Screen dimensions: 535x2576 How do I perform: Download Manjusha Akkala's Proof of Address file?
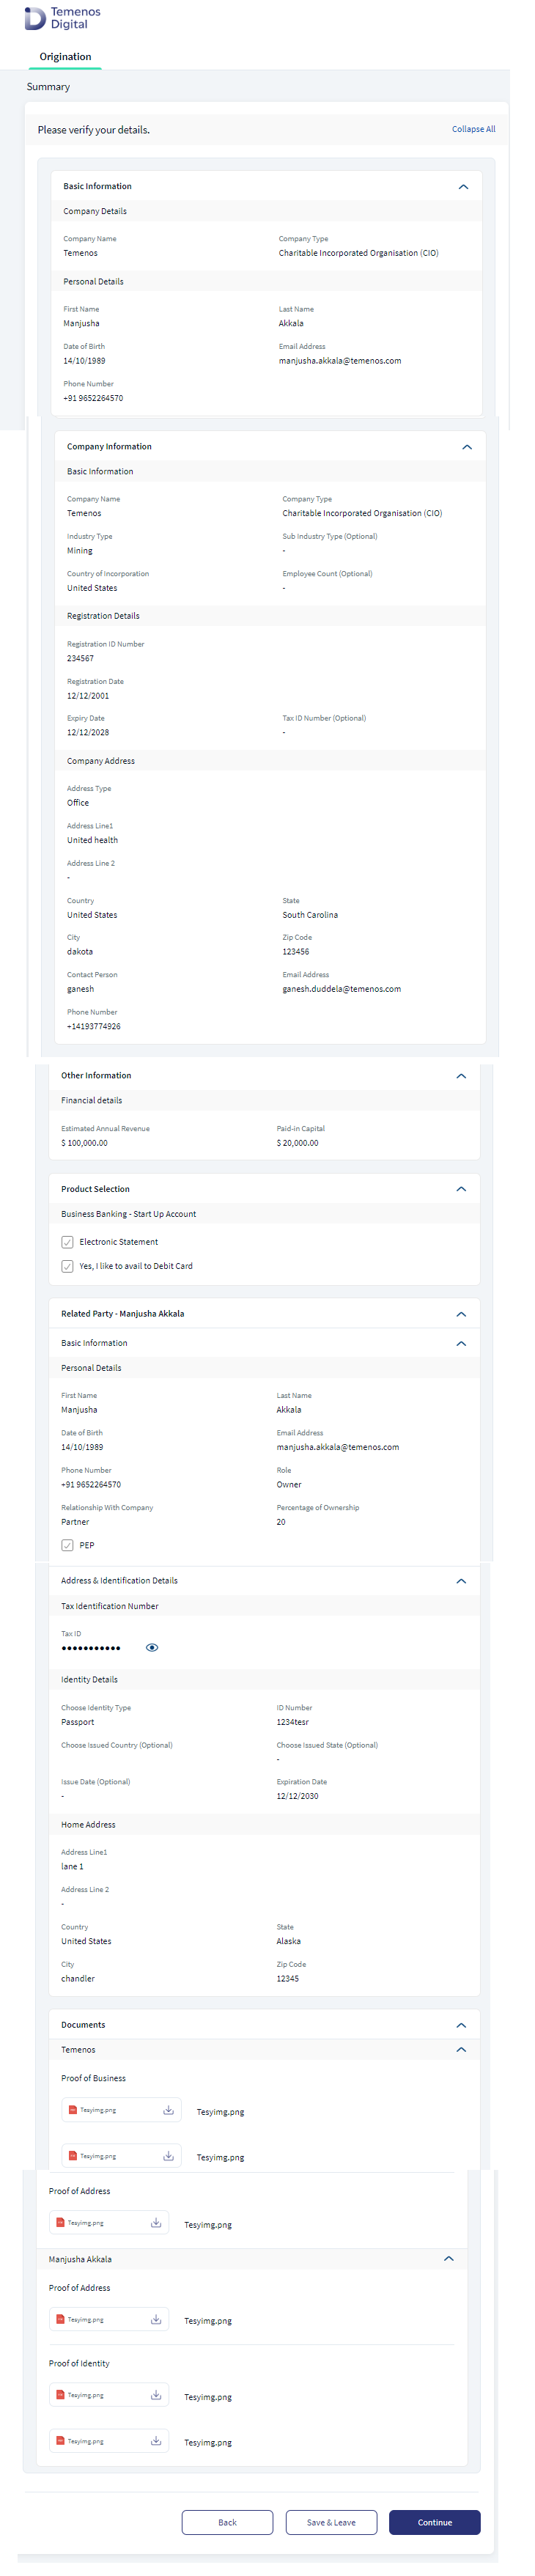(156, 2319)
